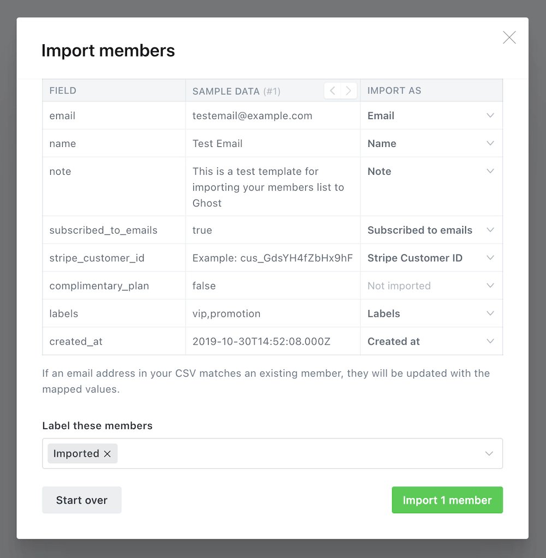Click Import 1 member button
This screenshot has width=546, height=558.
click(447, 500)
